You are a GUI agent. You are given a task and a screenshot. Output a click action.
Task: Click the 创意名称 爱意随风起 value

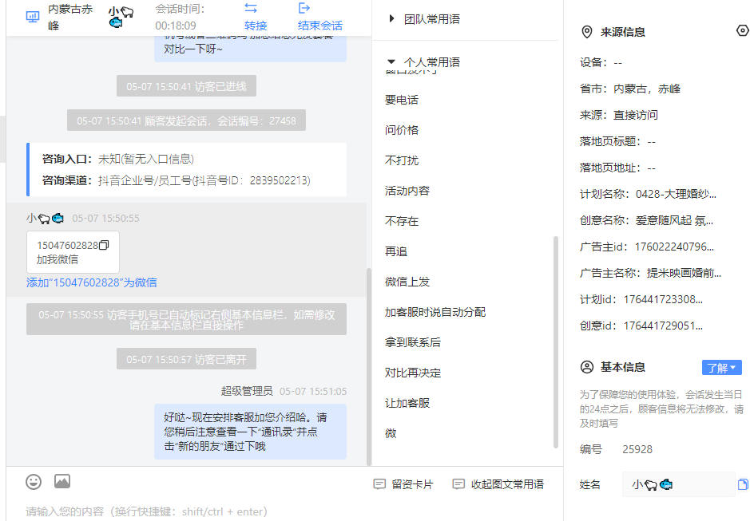click(674, 220)
